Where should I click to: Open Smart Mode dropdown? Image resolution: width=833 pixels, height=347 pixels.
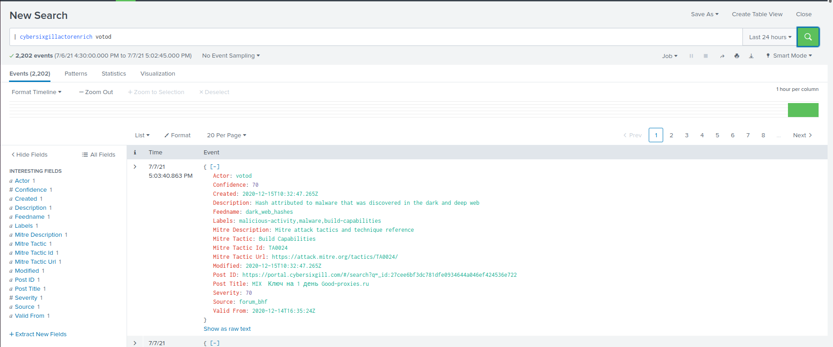789,56
